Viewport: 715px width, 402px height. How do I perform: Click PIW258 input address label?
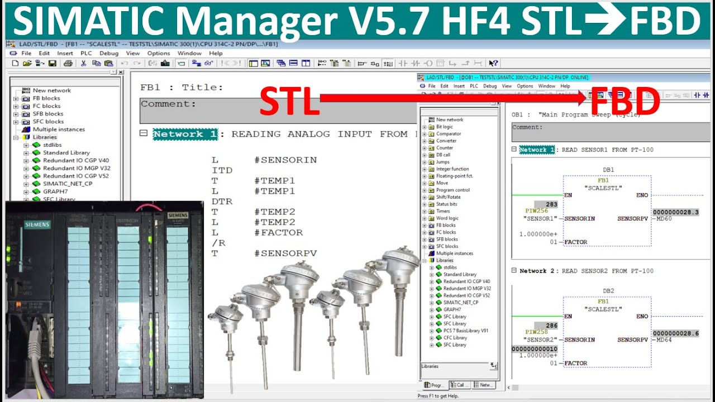(x=536, y=332)
